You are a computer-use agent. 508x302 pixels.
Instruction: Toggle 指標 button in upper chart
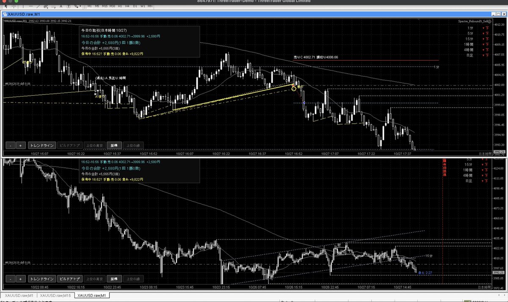(x=114, y=145)
